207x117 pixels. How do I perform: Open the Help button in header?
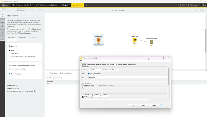click(x=182, y=5)
